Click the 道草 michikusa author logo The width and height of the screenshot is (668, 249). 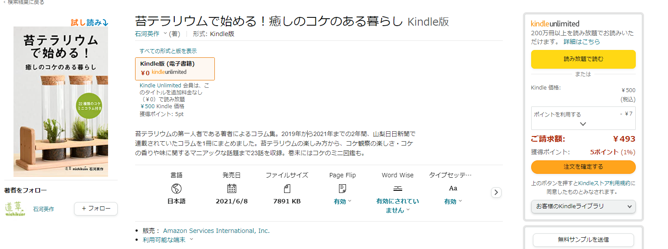pos(15,209)
